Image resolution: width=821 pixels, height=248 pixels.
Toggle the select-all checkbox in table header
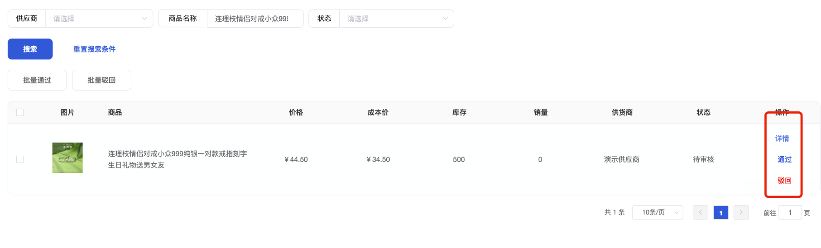(x=20, y=112)
